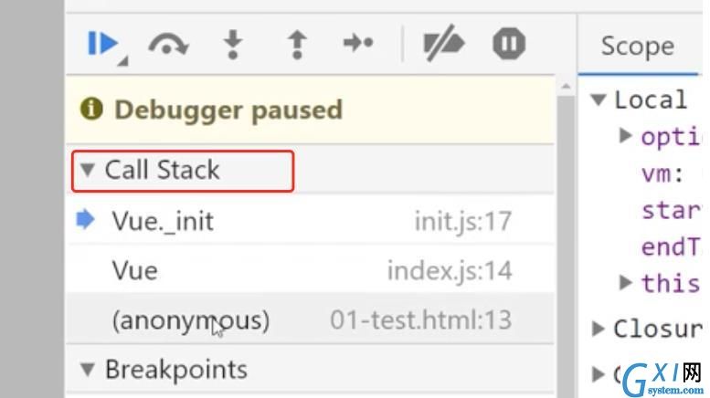
Task: Select the Vue._init call stack frame
Action: (x=311, y=220)
